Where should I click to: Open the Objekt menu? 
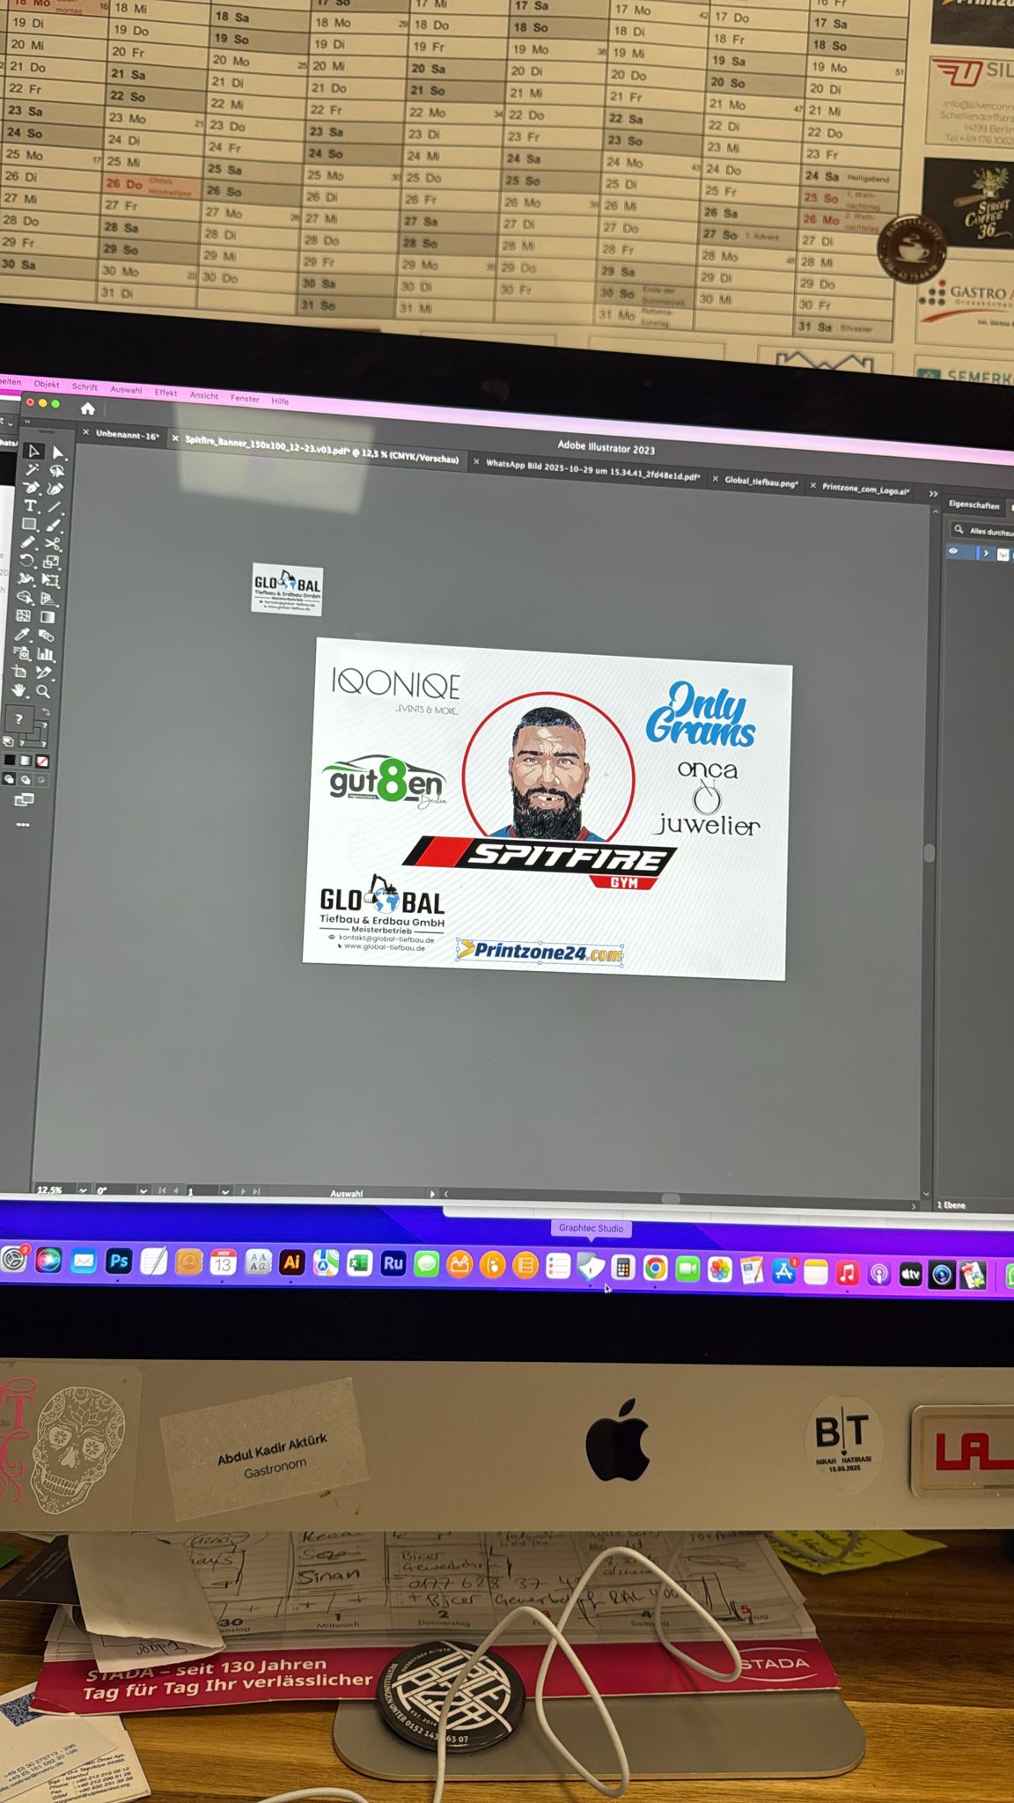46,385
